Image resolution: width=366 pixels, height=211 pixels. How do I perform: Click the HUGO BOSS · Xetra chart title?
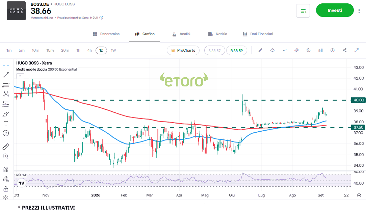(34, 63)
